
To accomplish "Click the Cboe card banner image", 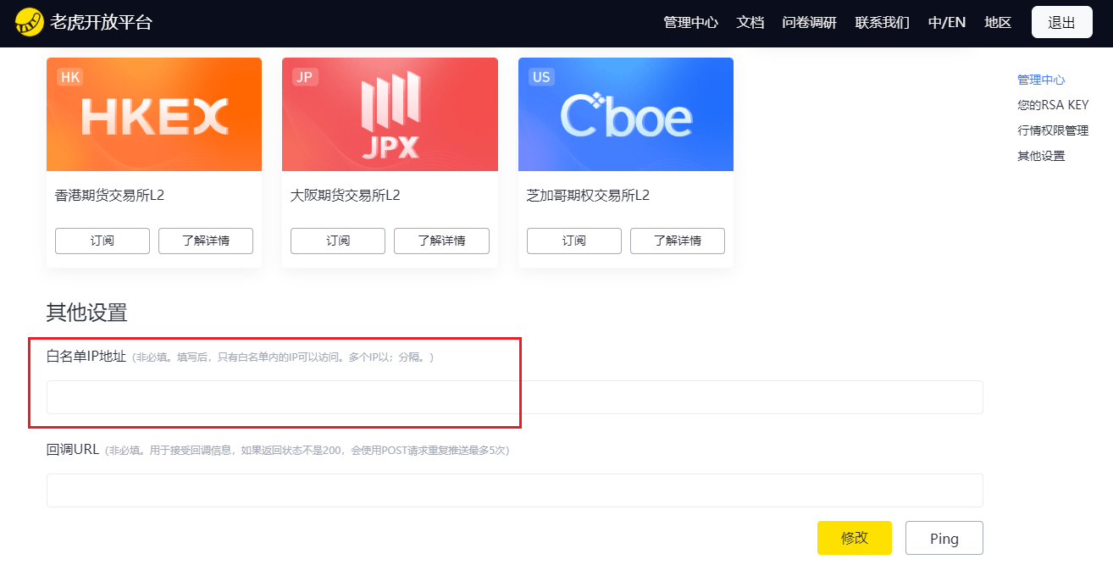I will pos(626,114).
